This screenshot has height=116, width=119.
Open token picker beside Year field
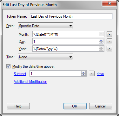click(x=109, y=49)
